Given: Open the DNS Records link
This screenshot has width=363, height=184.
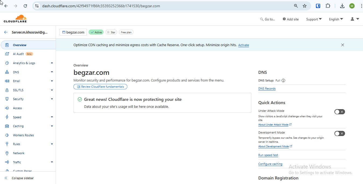Looking at the screenshot, I should click(x=267, y=89).
